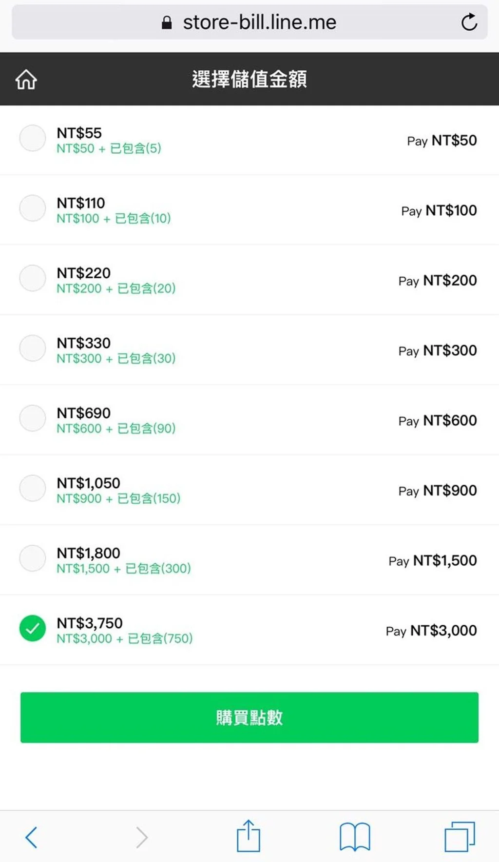Open bookmarks book icon
This screenshot has width=499, height=862.
355,837
